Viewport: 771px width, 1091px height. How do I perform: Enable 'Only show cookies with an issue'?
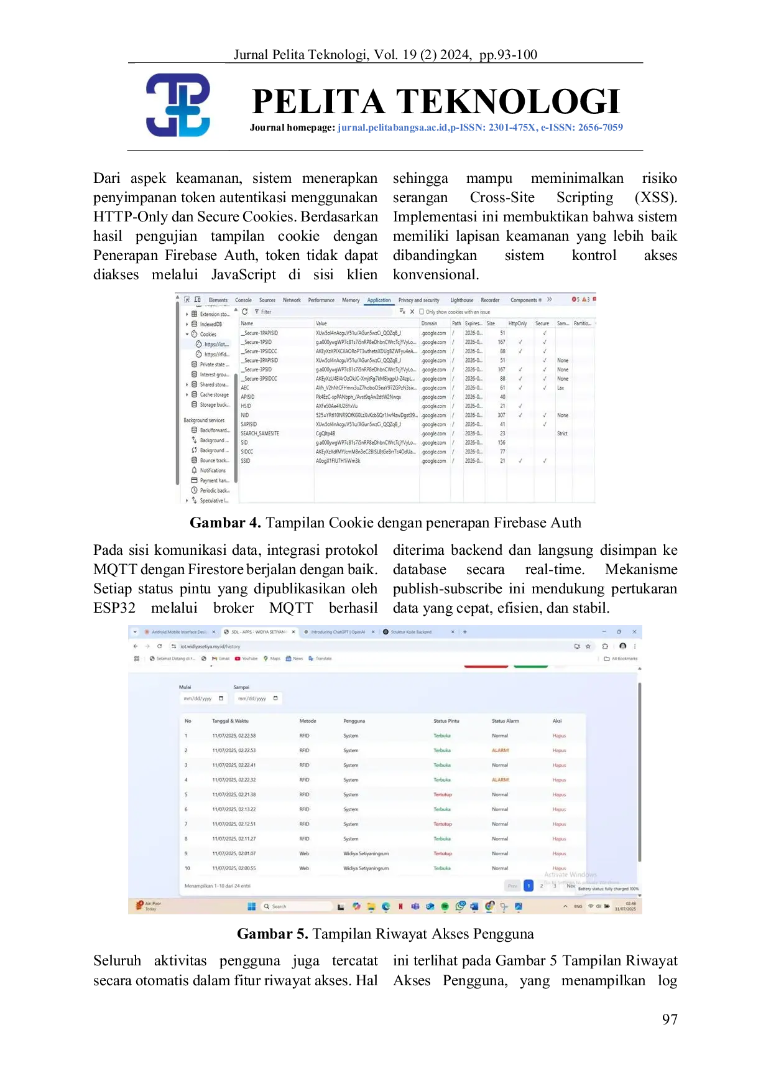click(x=422, y=312)
